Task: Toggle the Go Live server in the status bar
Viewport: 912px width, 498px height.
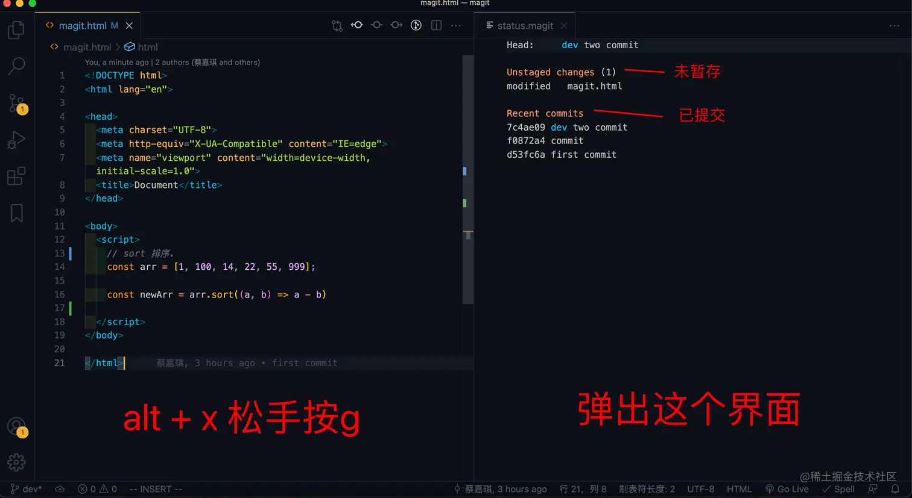Action: pos(787,489)
